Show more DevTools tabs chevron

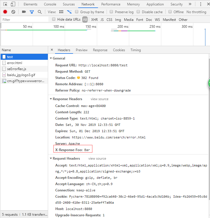point(190,4)
